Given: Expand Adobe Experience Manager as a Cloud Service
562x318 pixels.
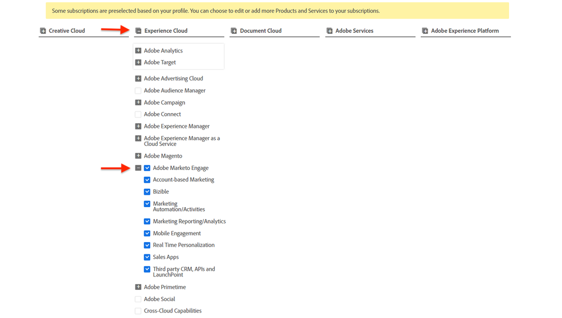Looking at the screenshot, I should coord(138,138).
